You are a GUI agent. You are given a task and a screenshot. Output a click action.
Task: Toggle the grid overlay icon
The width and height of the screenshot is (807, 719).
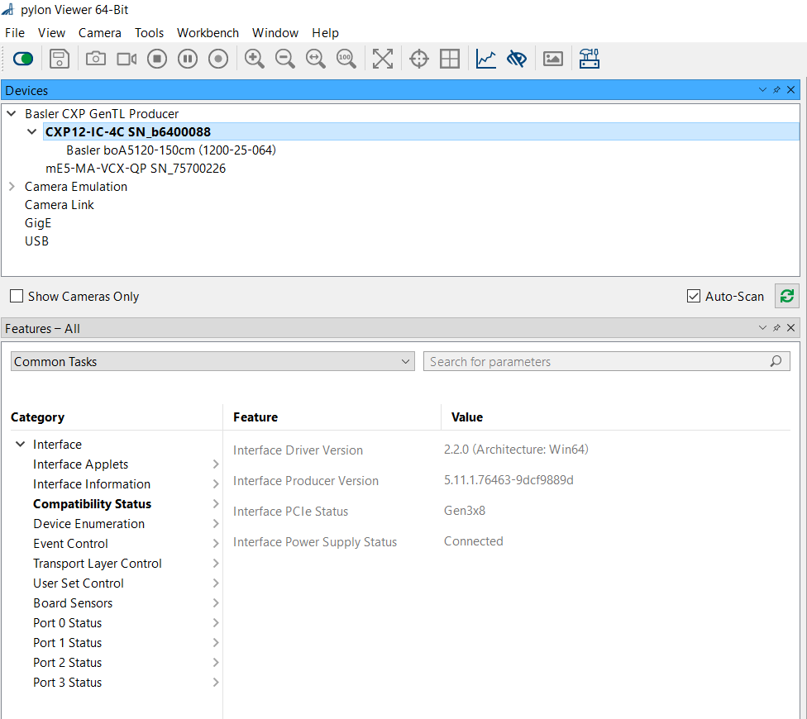point(450,59)
